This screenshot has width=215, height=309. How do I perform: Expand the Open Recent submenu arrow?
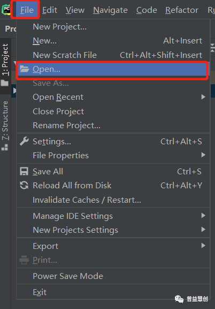203,97
